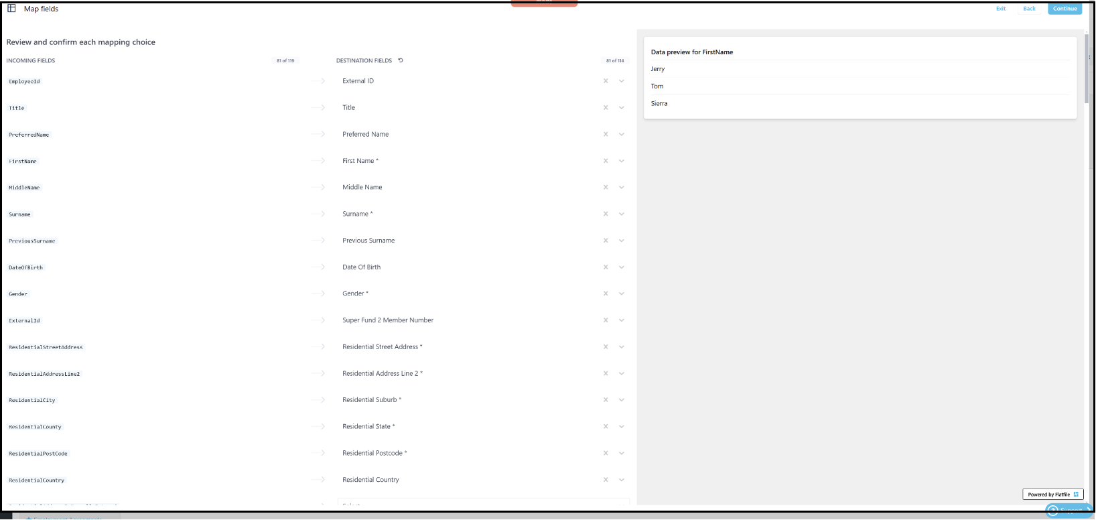Click the Exit link
Viewport: 1096px width, 520px height.
coord(1000,9)
